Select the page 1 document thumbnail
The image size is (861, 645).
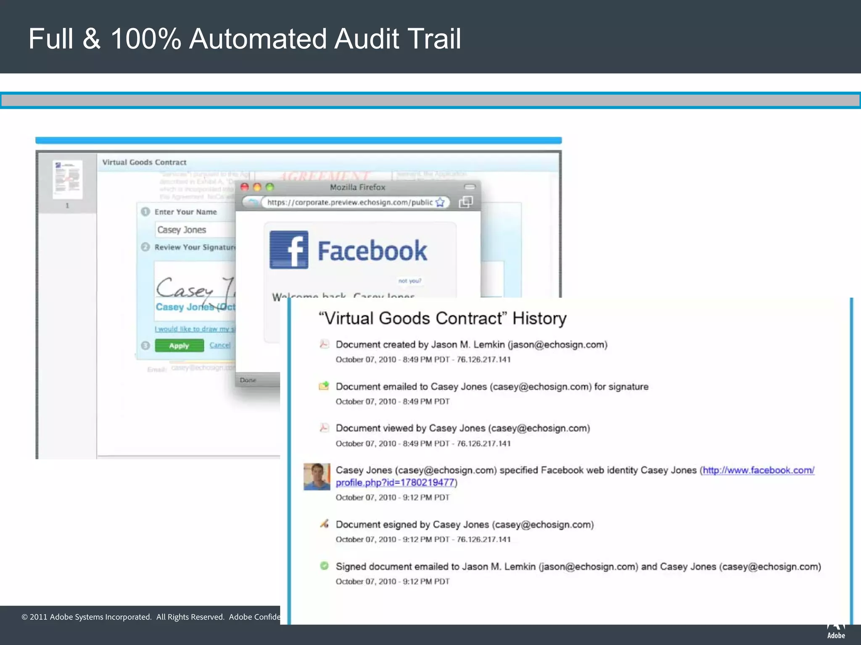coord(67,179)
